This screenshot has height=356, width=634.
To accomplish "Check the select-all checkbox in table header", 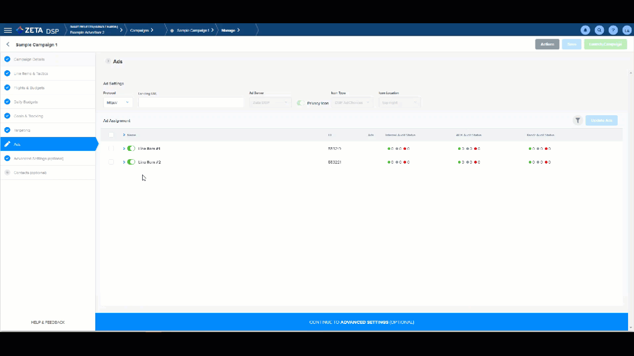I will click(x=111, y=135).
